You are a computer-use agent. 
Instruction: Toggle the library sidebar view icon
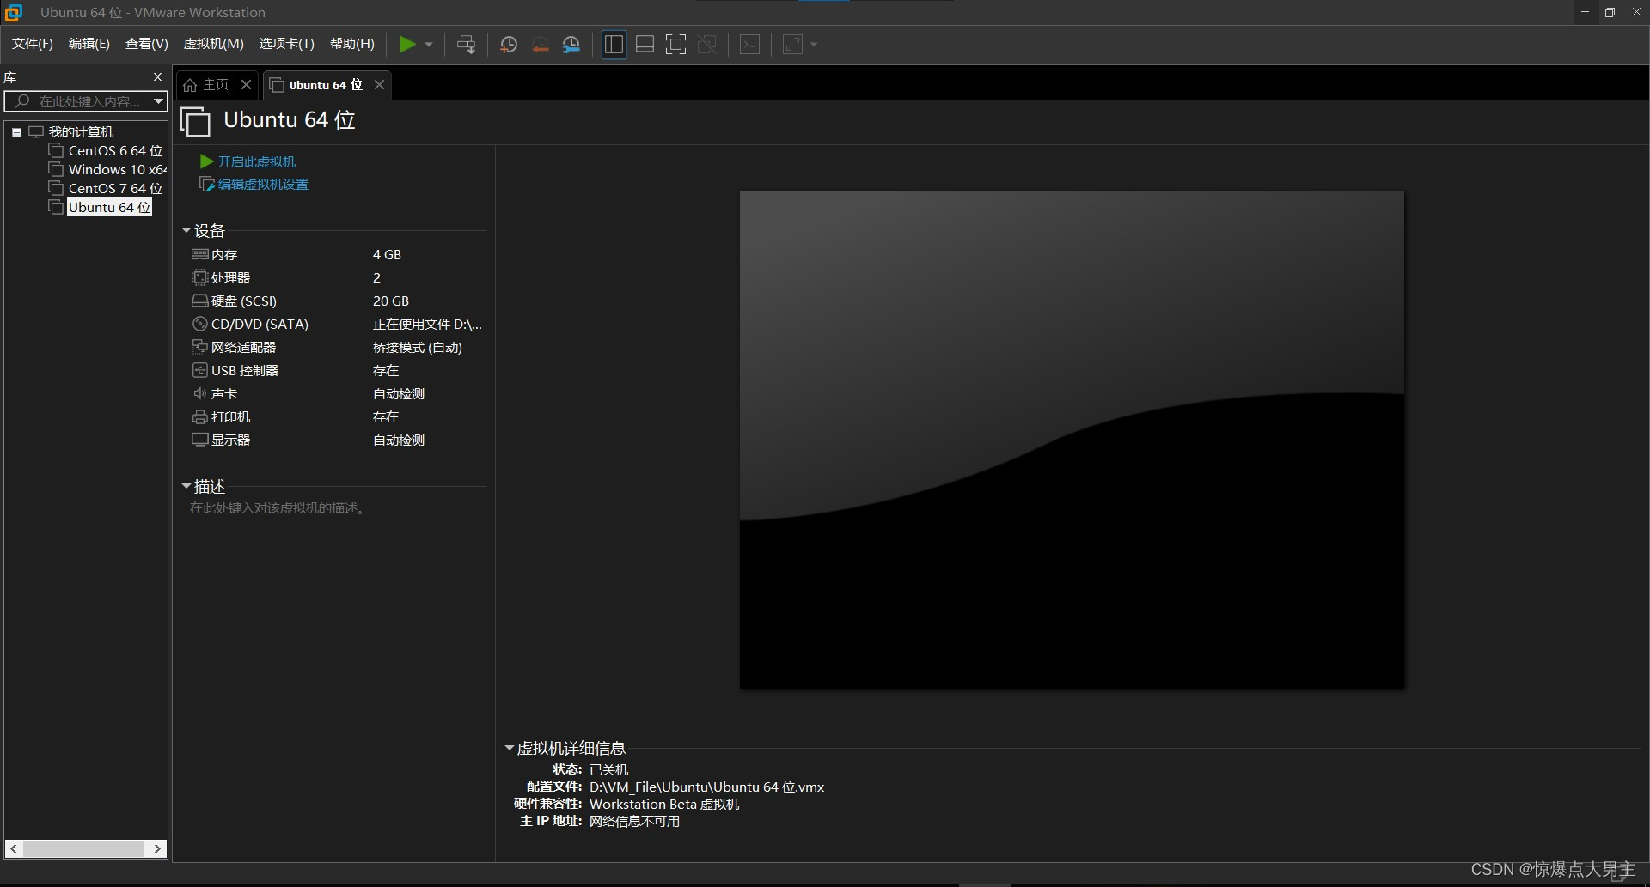[614, 45]
